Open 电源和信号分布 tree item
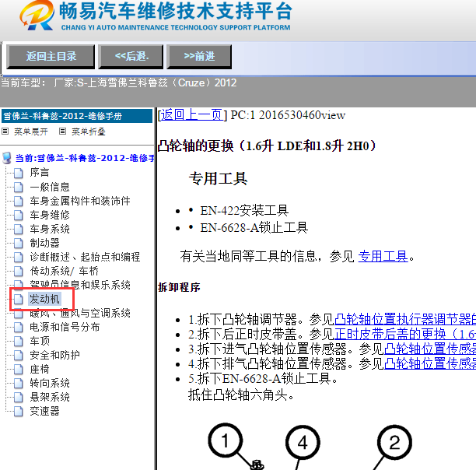 click(65, 327)
